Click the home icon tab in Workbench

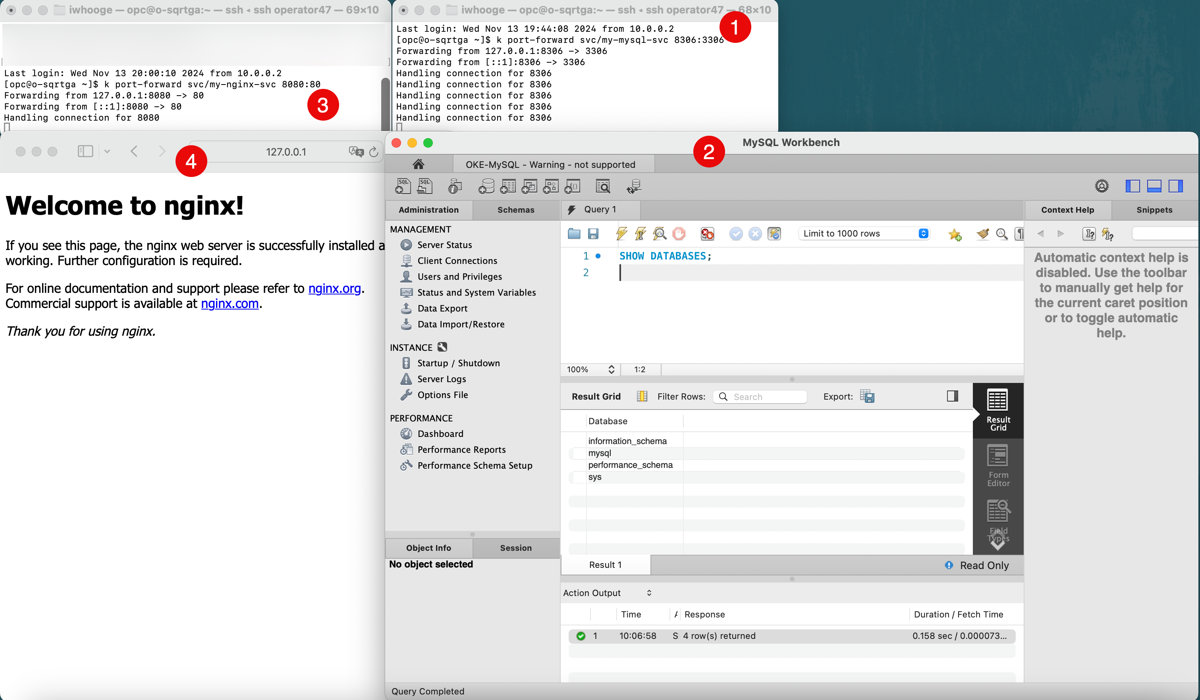(418, 164)
